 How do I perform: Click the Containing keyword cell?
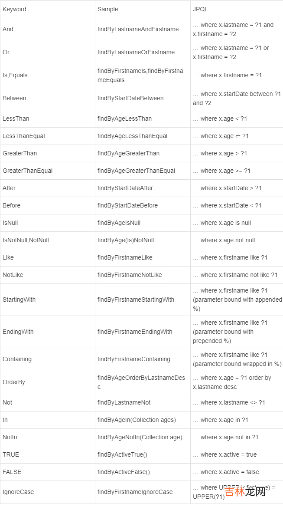pos(17,359)
